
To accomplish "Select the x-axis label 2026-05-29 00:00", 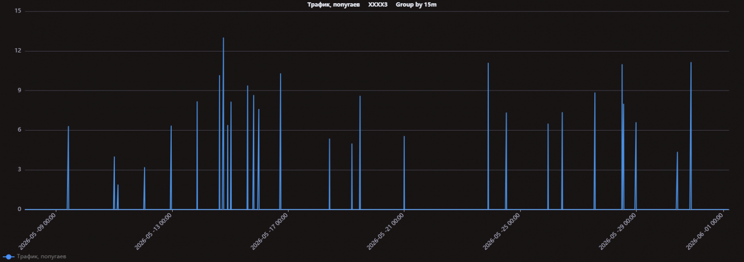I will coord(618,232).
